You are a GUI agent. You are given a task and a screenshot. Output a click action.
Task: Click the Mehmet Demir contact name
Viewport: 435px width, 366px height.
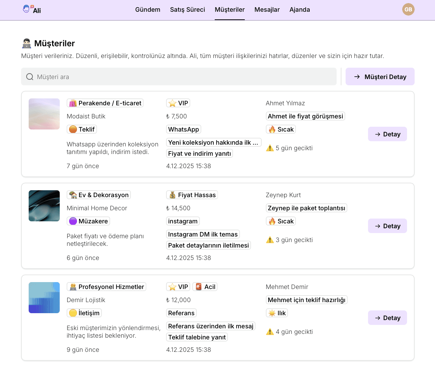click(287, 287)
